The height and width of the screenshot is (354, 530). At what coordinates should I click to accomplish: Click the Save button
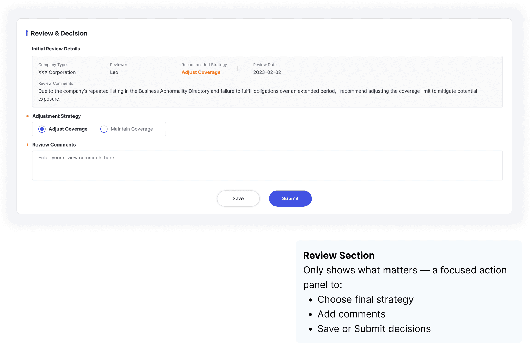click(x=238, y=198)
